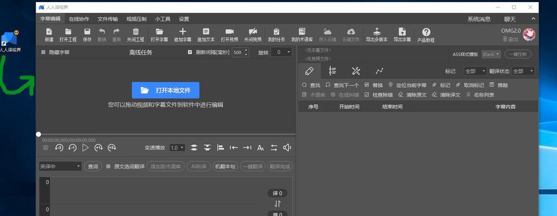Open 变速播放 speed dropdown
This screenshot has width=557, height=216.
click(177, 147)
